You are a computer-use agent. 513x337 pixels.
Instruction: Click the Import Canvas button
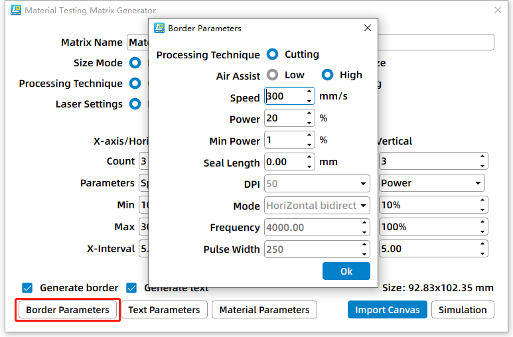click(388, 310)
